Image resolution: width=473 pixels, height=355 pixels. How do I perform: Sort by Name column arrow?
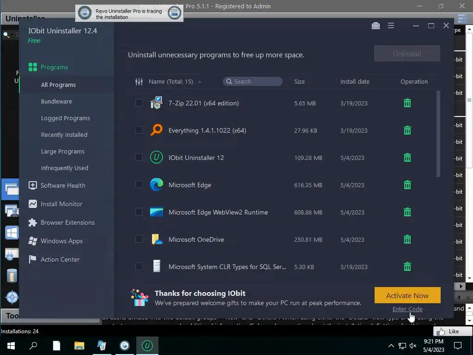pos(200,82)
